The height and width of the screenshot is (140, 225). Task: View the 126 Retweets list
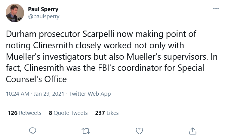24,113
